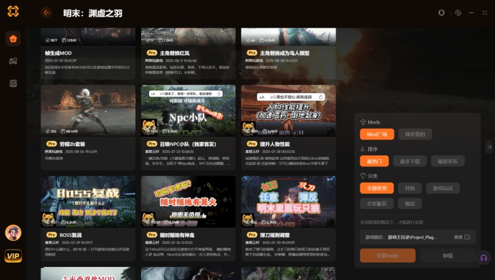The image size is (495, 280).
Task: Click the Pro badge on 提升人物性能
Action: tap(252, 144)
